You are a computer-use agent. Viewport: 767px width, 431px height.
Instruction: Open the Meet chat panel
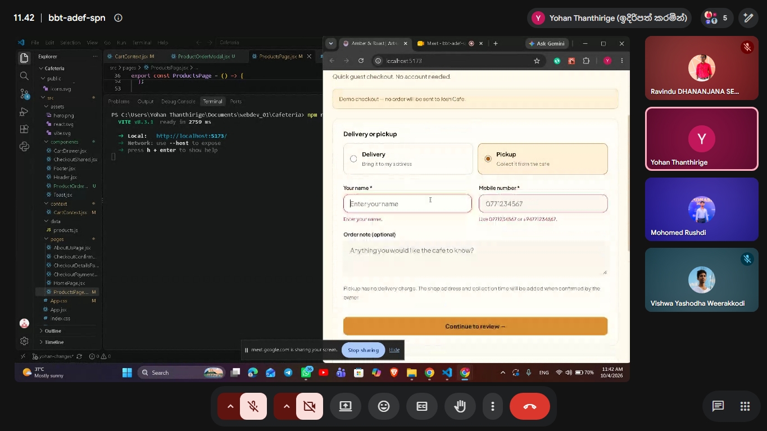(x=718, y=406)
